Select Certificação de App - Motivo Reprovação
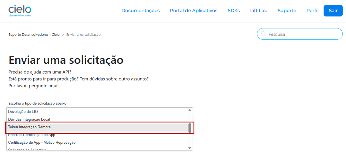 coord(97,143)
